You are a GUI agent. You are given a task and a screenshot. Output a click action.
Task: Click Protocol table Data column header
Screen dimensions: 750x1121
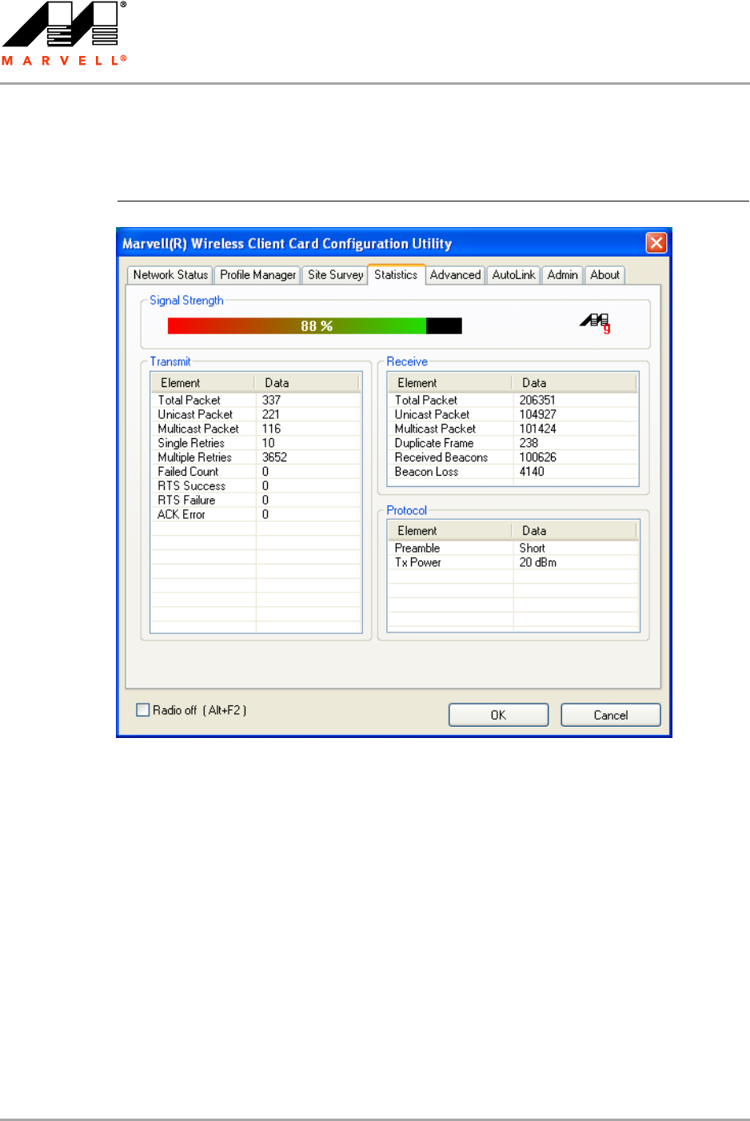tap(574, 531)
